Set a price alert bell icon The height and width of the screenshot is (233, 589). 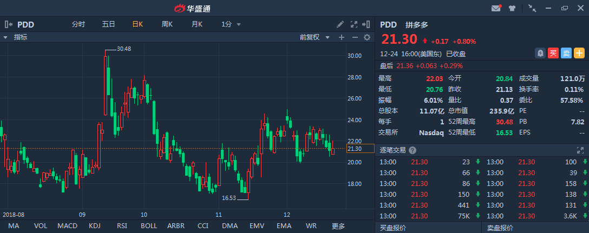(x=540, y=54)
